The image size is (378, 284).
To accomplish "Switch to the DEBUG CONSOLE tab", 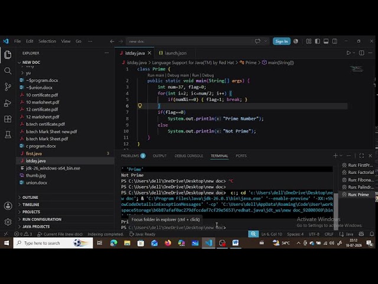I will pos(189,156).
